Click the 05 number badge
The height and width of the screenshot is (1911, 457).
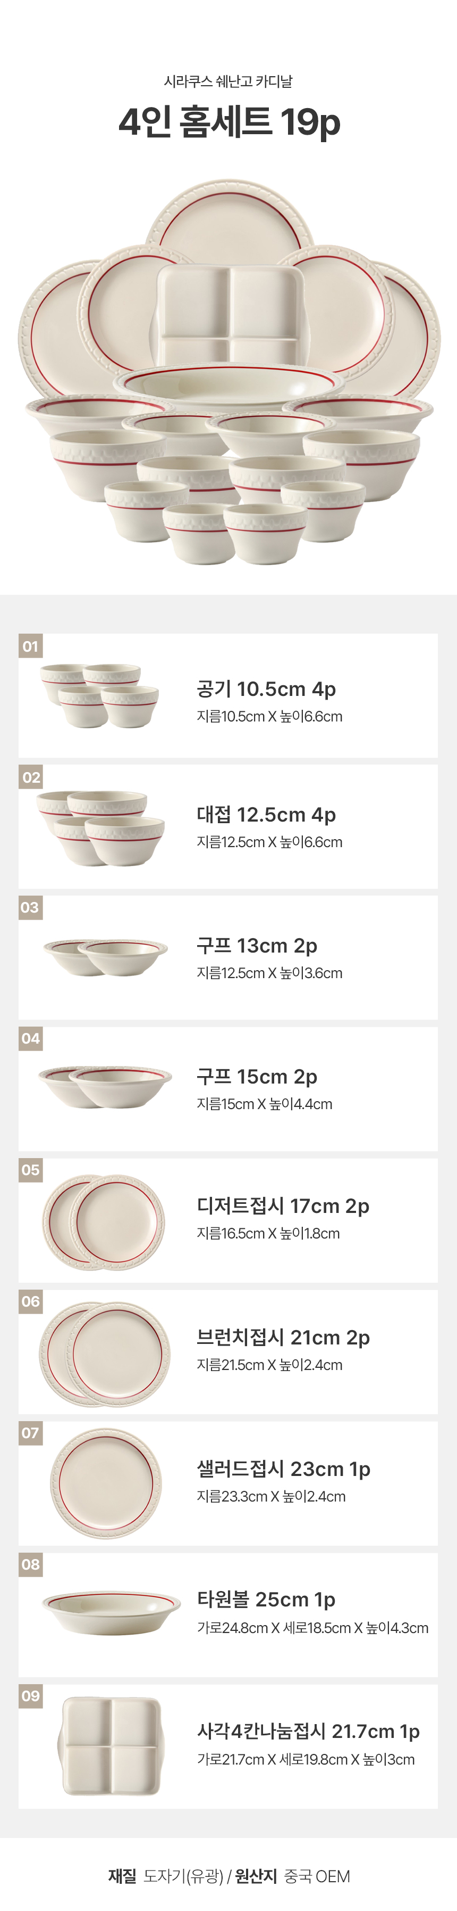click(x=30, y=1170)
